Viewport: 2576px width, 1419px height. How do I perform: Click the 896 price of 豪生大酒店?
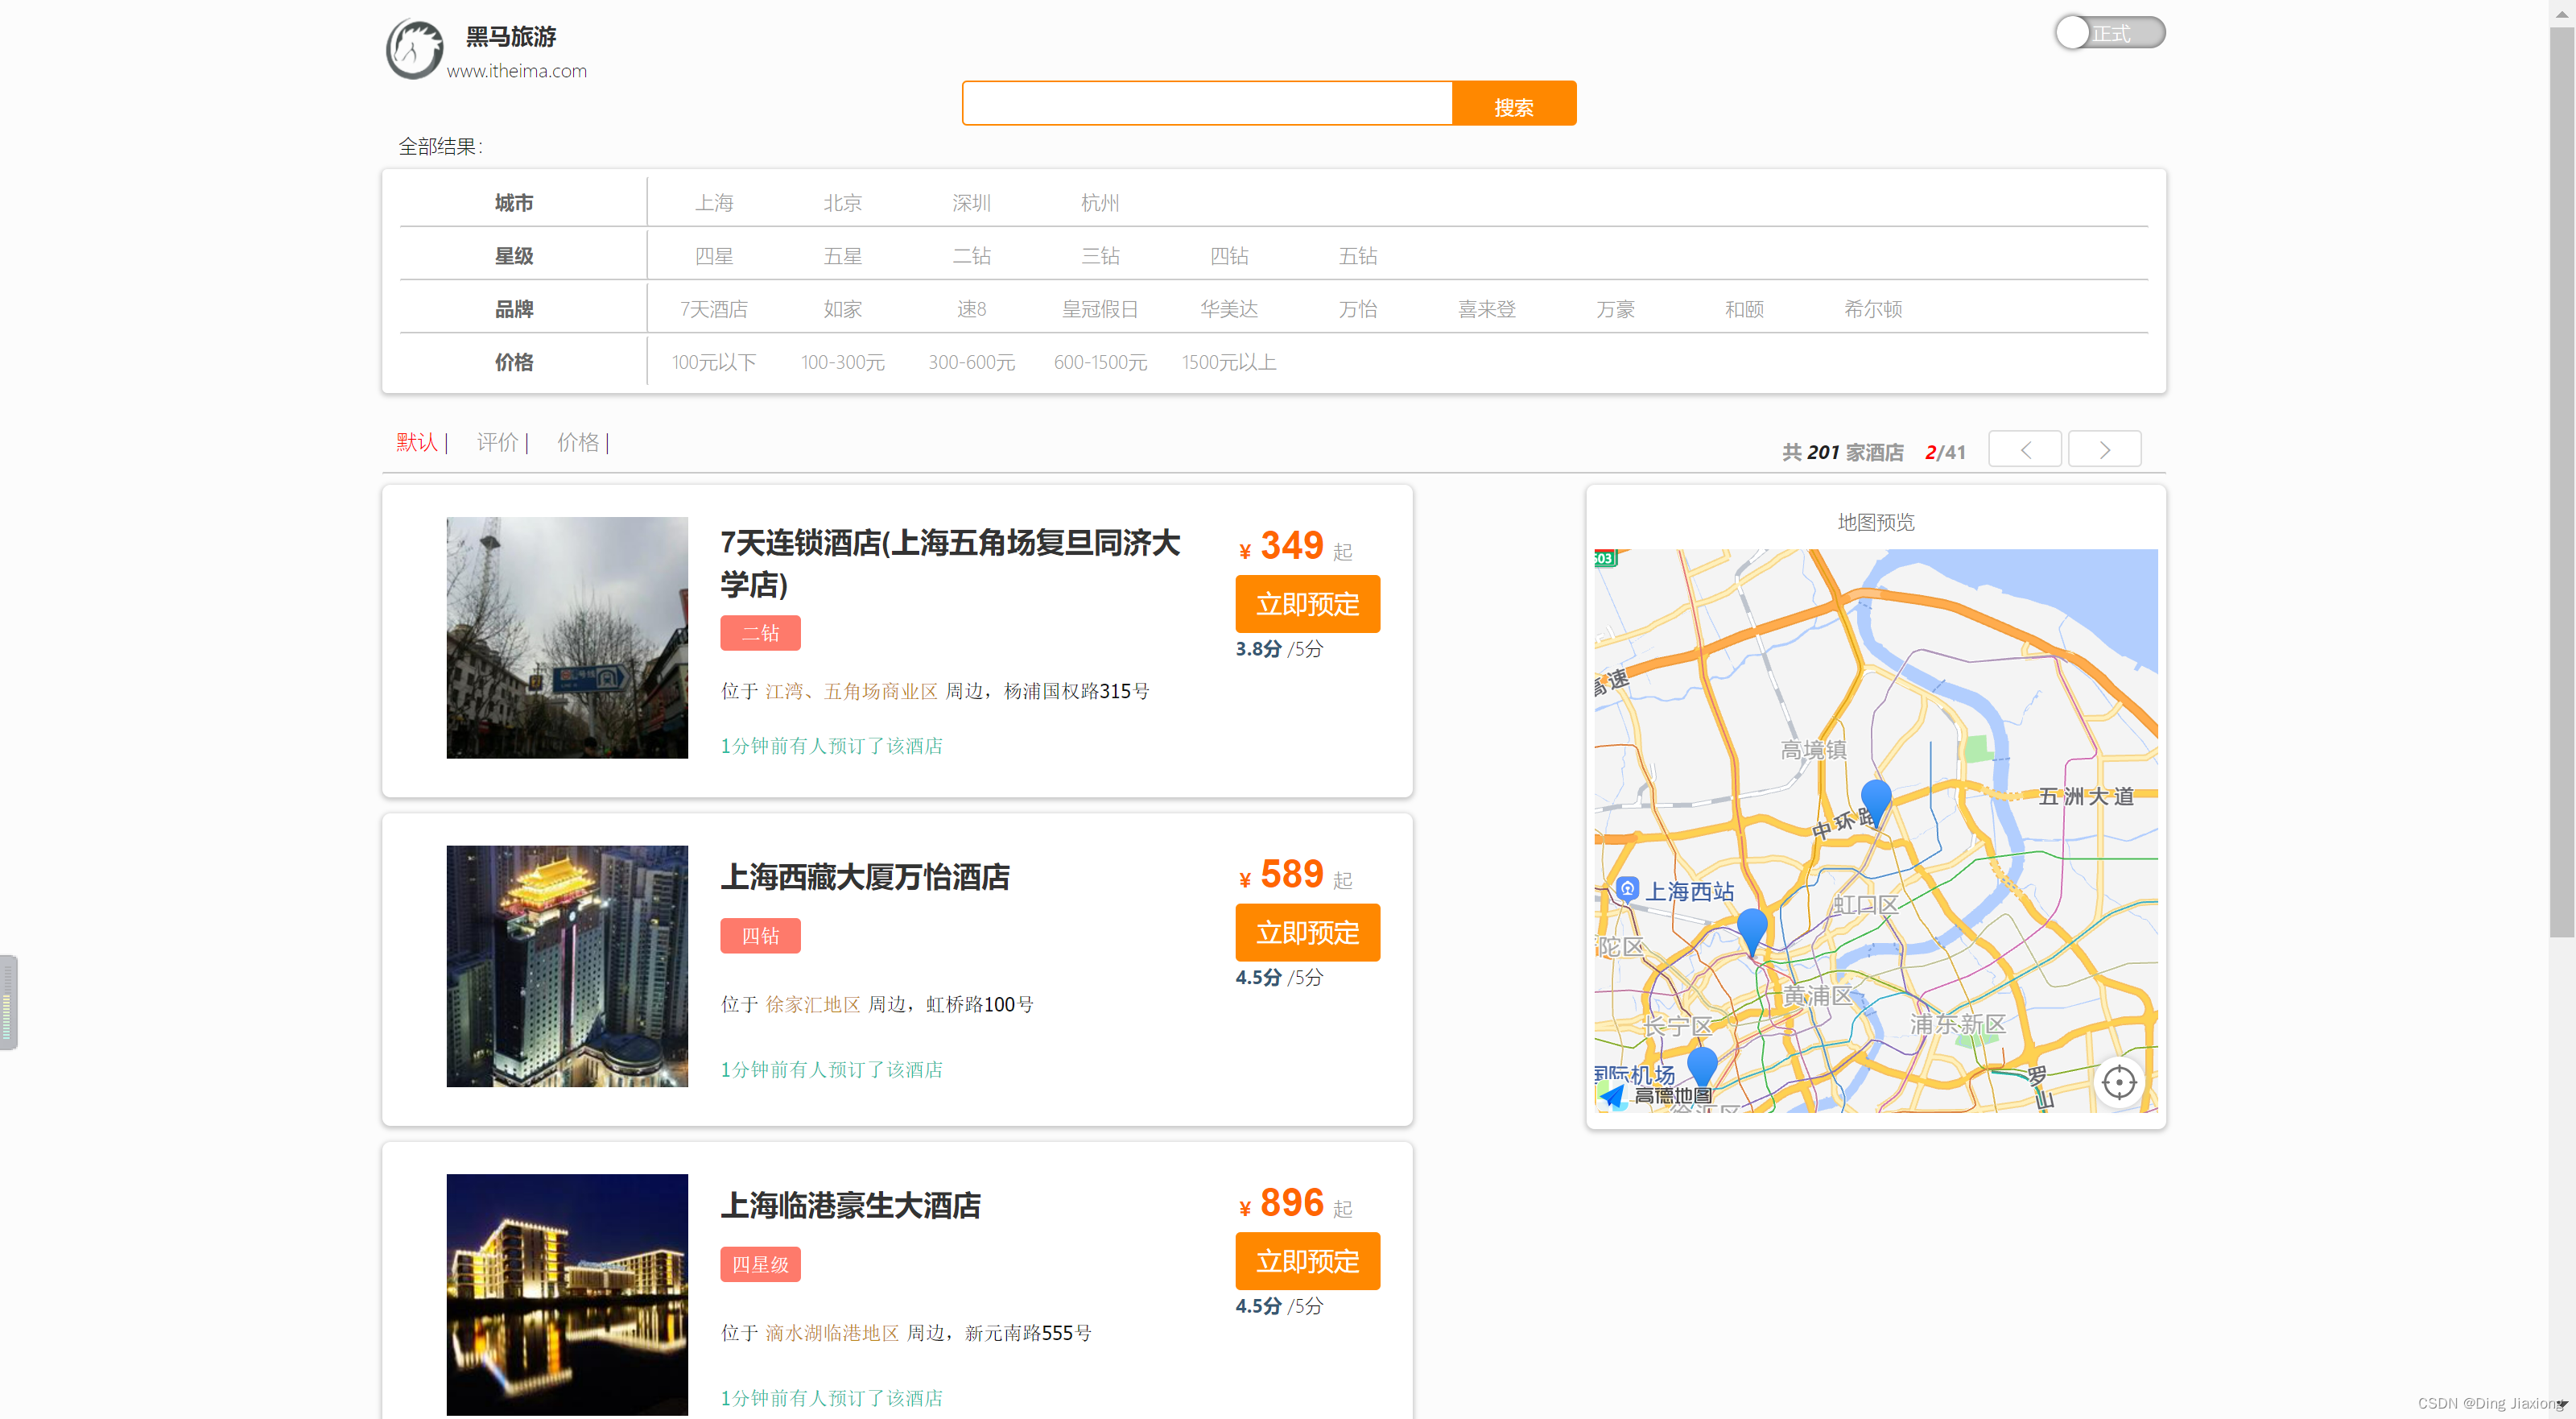1291,1202
